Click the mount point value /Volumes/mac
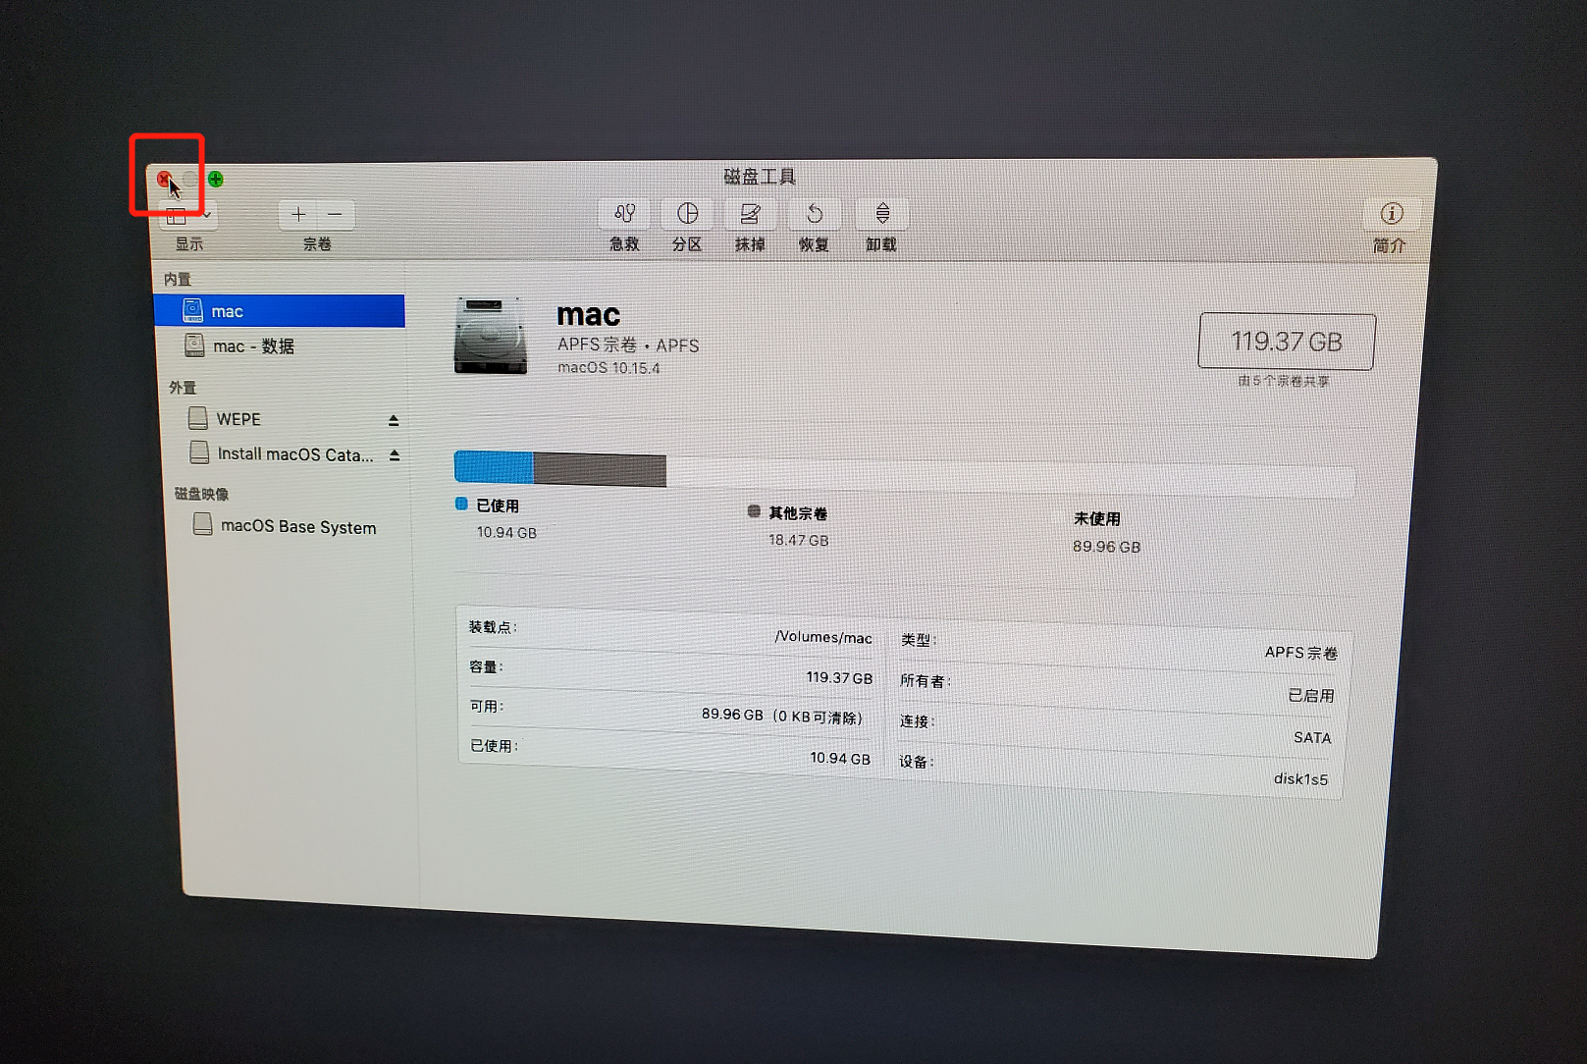This screenshot has height=1064, width=1587. (823, 637)
